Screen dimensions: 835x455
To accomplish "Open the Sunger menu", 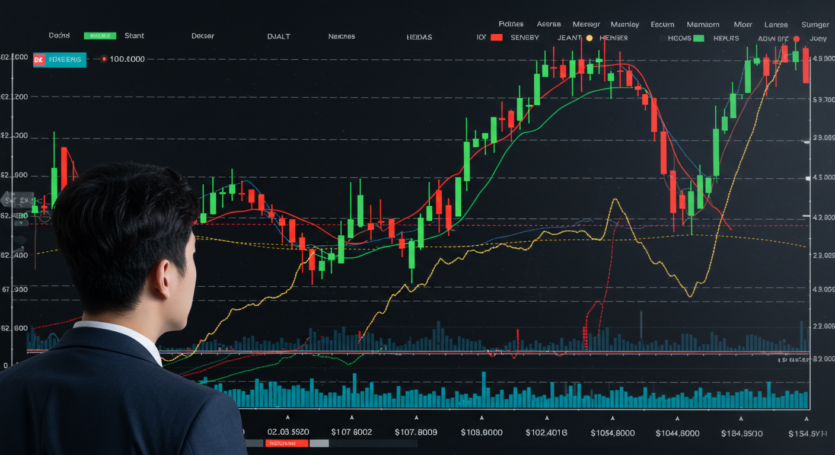I will [x=815, y=24].
